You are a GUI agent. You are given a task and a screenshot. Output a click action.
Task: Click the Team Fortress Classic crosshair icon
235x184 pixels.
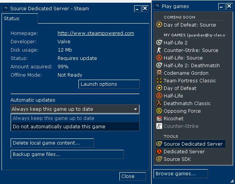coord(159,80)
